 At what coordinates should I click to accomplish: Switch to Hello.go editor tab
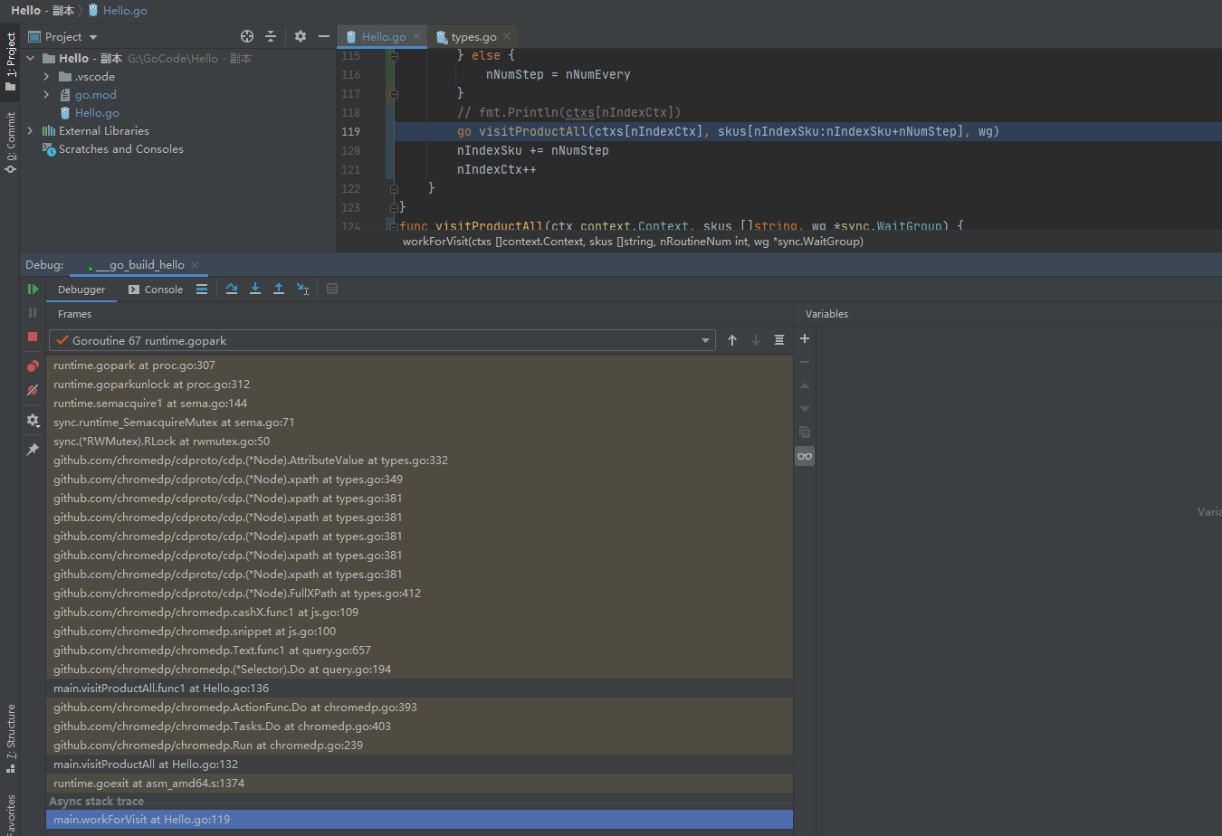[x=384, y=37]
